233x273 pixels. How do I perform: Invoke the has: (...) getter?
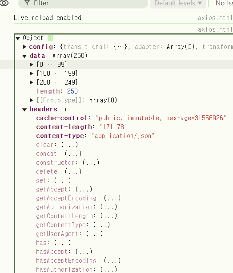point(62,243)
